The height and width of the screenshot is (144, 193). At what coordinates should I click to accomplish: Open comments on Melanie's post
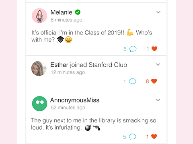(133, 49)
